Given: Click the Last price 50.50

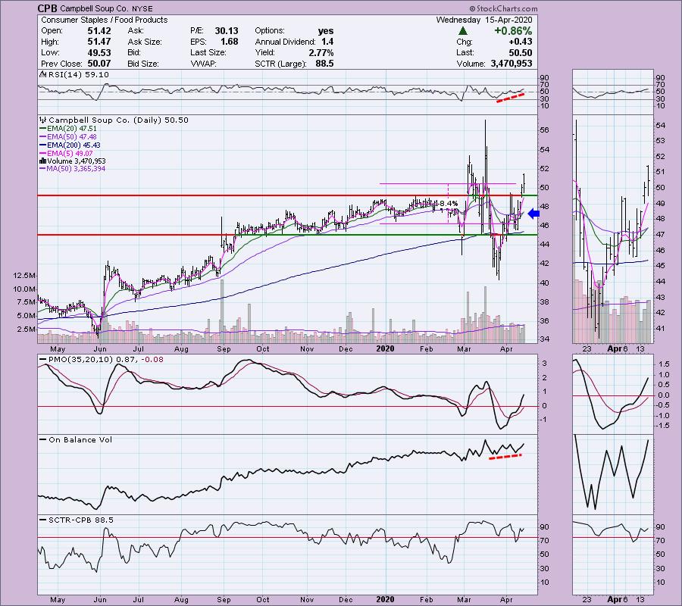Looking at the screenshot, I should pos(520,52).
